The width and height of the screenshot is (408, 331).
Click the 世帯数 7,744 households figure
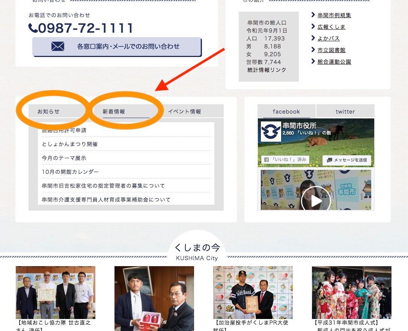pyautogui.click(x=263, y=62)
